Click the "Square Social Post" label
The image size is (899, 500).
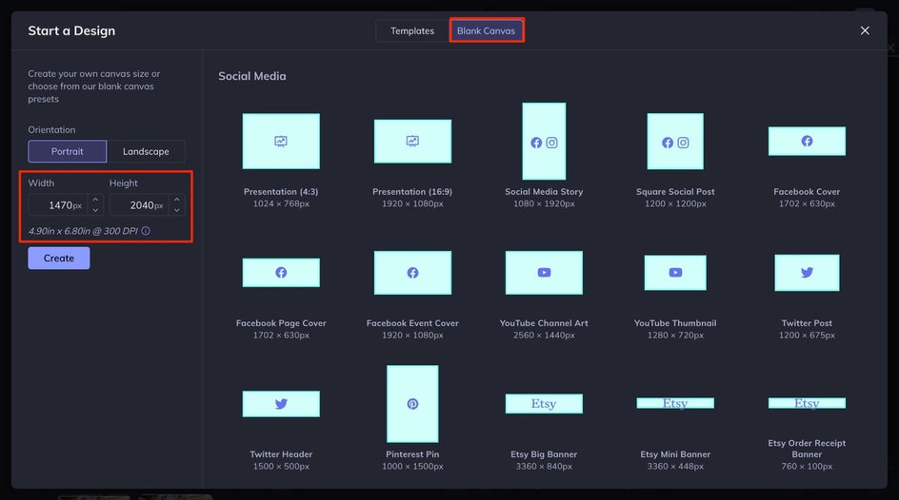675,192
